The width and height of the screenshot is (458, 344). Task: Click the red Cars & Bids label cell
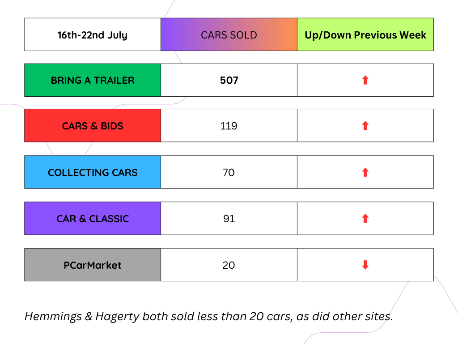tap(93, 125)
